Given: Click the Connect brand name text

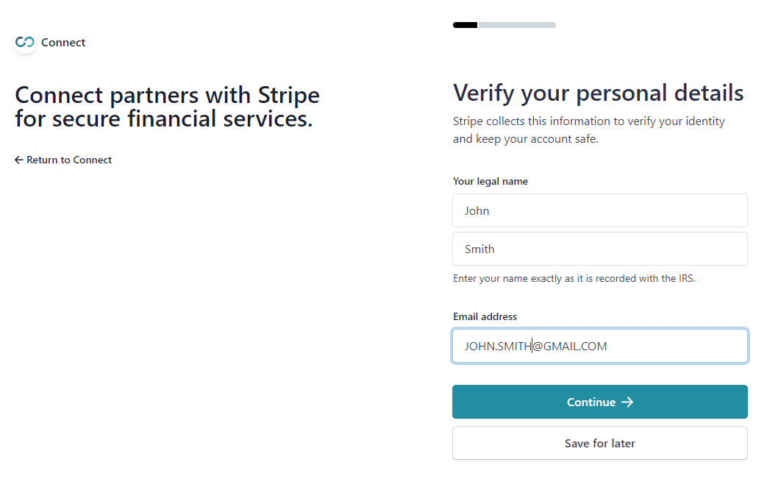Looking at the screenshot, I should coord(63,43).
